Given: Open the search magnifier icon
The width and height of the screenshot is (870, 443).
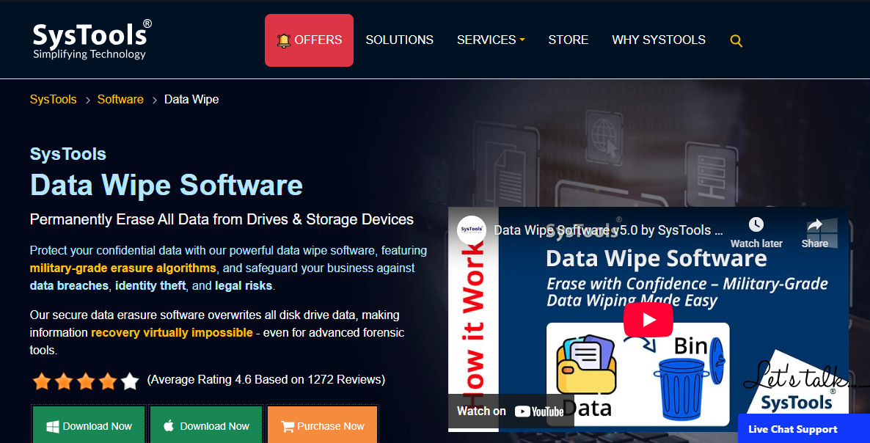Looking at the screenshot, I should pyautogui.click(x=736, y=41).
